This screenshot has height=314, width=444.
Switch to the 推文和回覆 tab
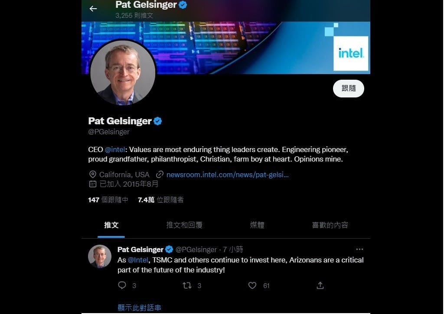pyautogui.click(x=184, y=225)
